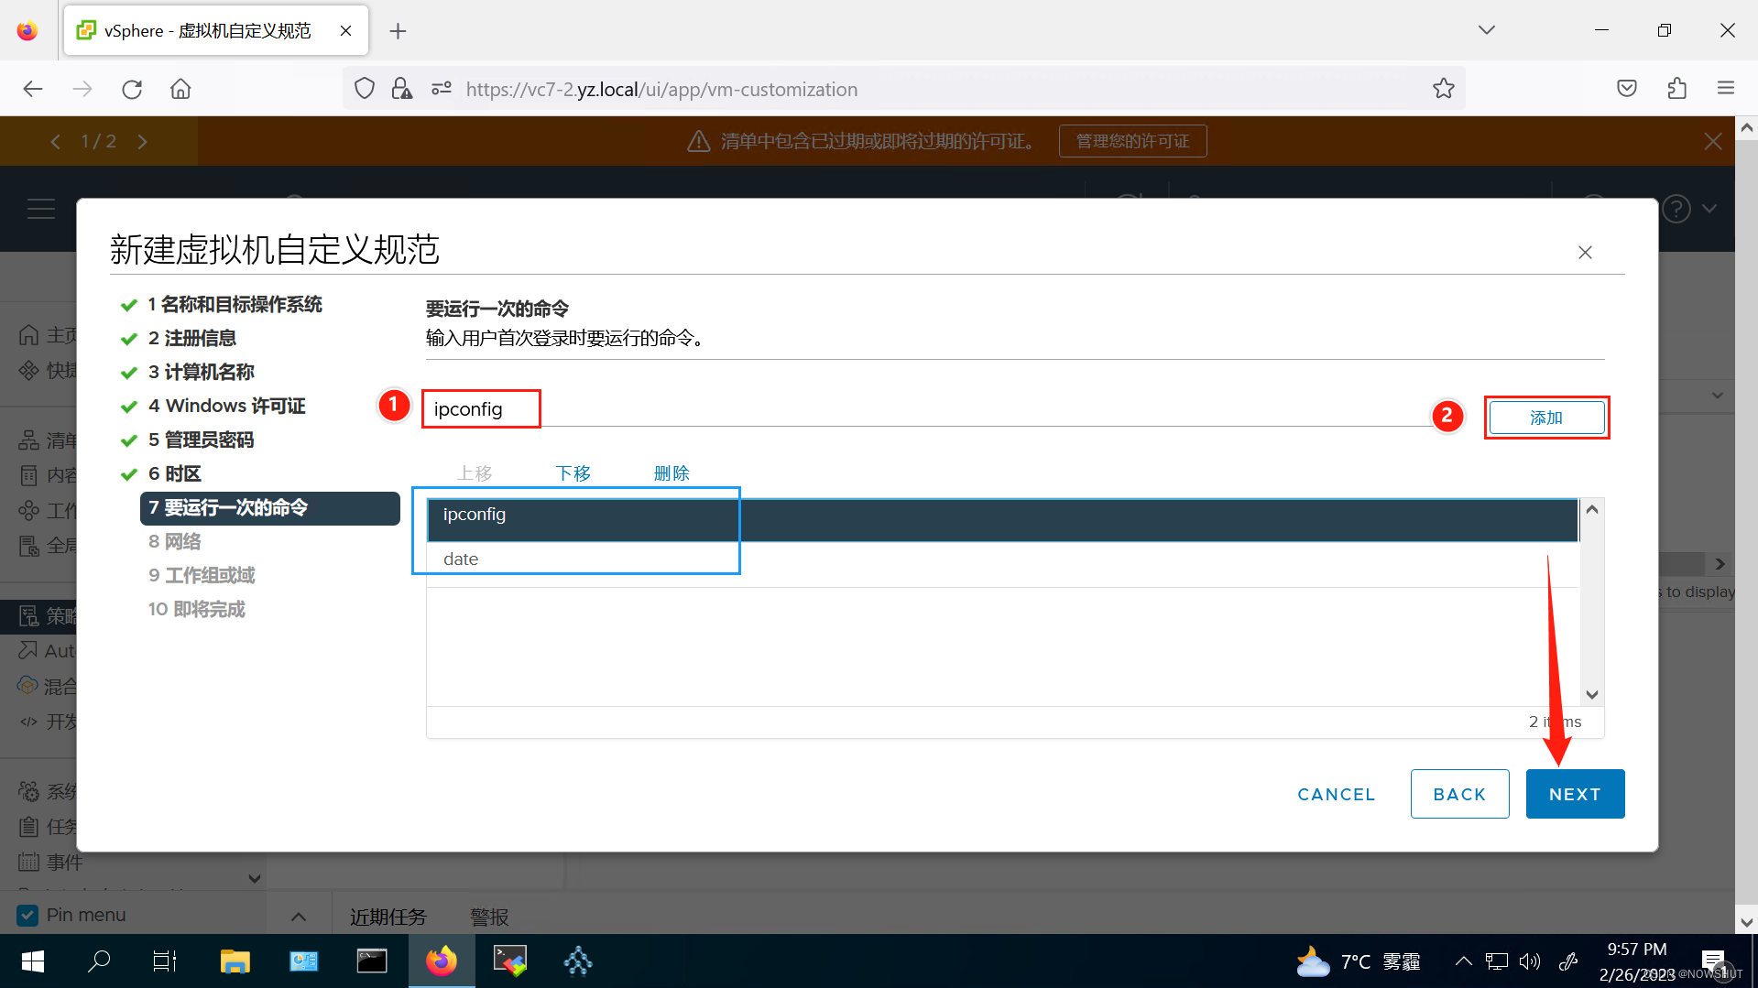Screen dimensions: 1758x988
Task: Click the NEXT button
Action: click(1575, 794)
